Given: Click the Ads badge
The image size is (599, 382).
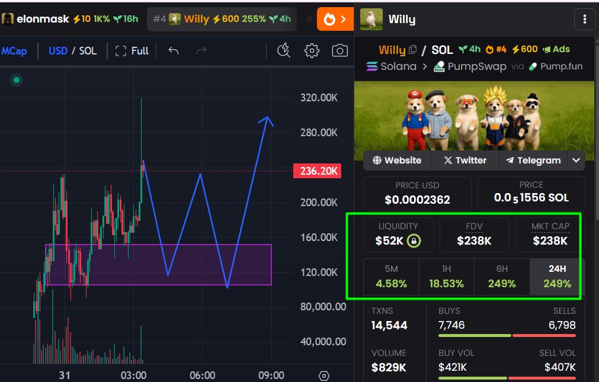Looking at the screenshot, I should pos(556,49).
